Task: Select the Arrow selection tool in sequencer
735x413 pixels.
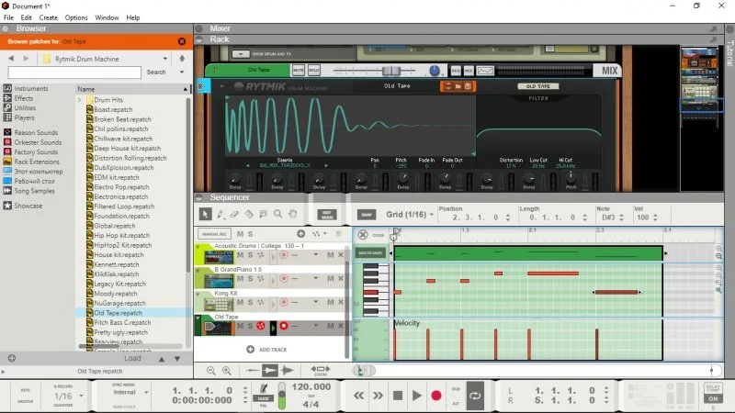Action: (205, 214)
